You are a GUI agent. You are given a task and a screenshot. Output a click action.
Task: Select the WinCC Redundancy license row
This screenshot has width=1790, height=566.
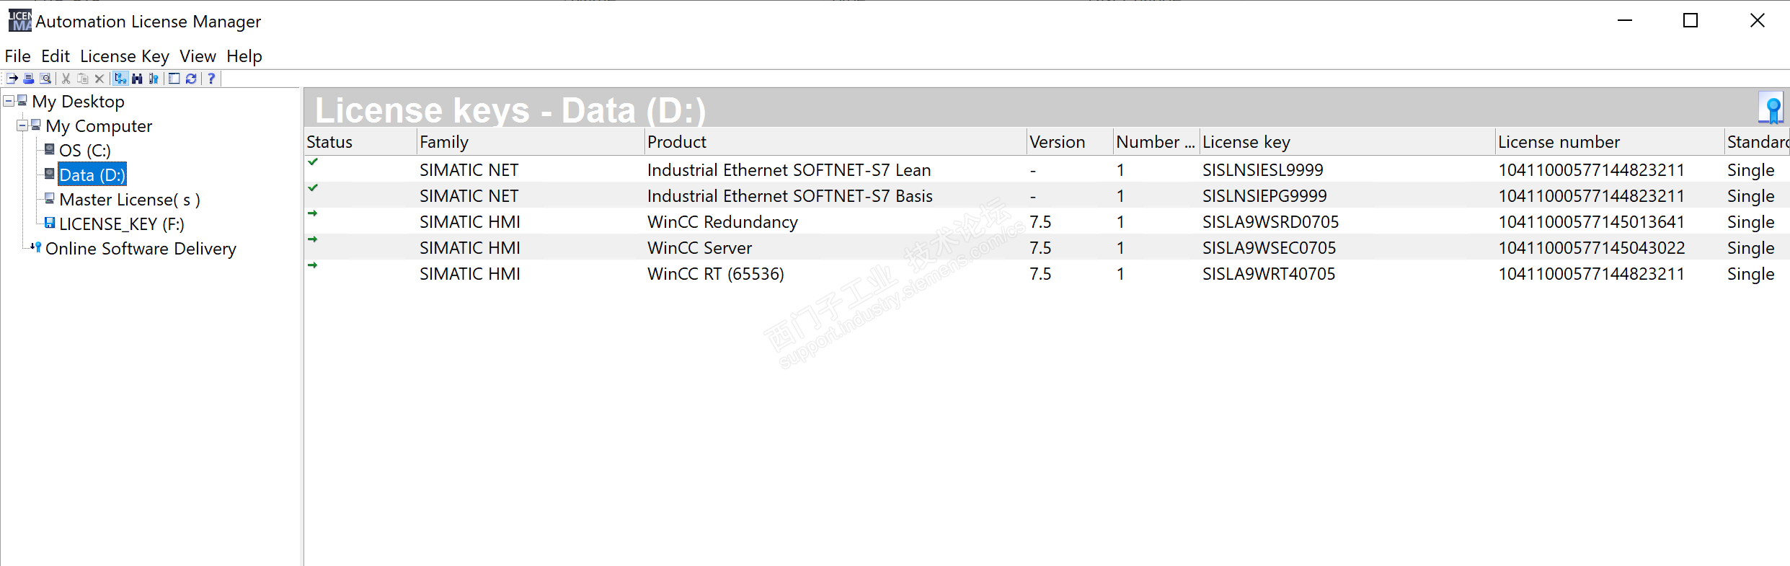tap(722, 222)
